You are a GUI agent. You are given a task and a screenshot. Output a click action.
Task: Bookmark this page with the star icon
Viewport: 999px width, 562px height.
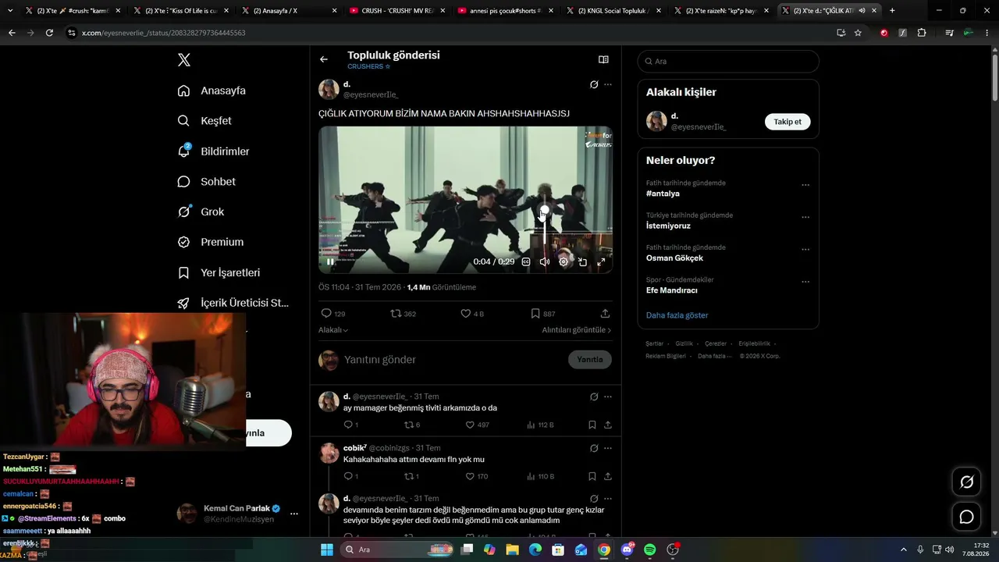pyautogui.click(x=858, y=33)
